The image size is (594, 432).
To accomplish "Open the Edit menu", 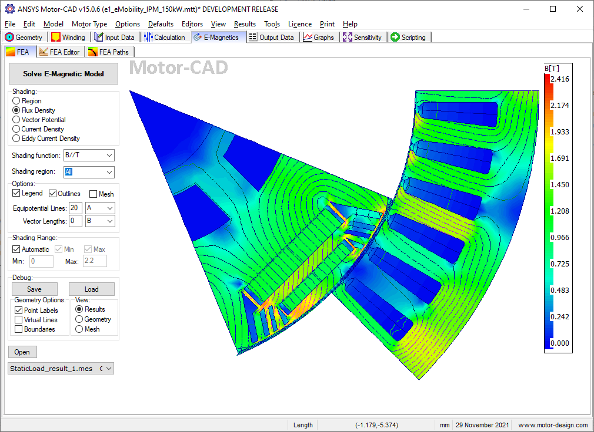I will 29,24.
